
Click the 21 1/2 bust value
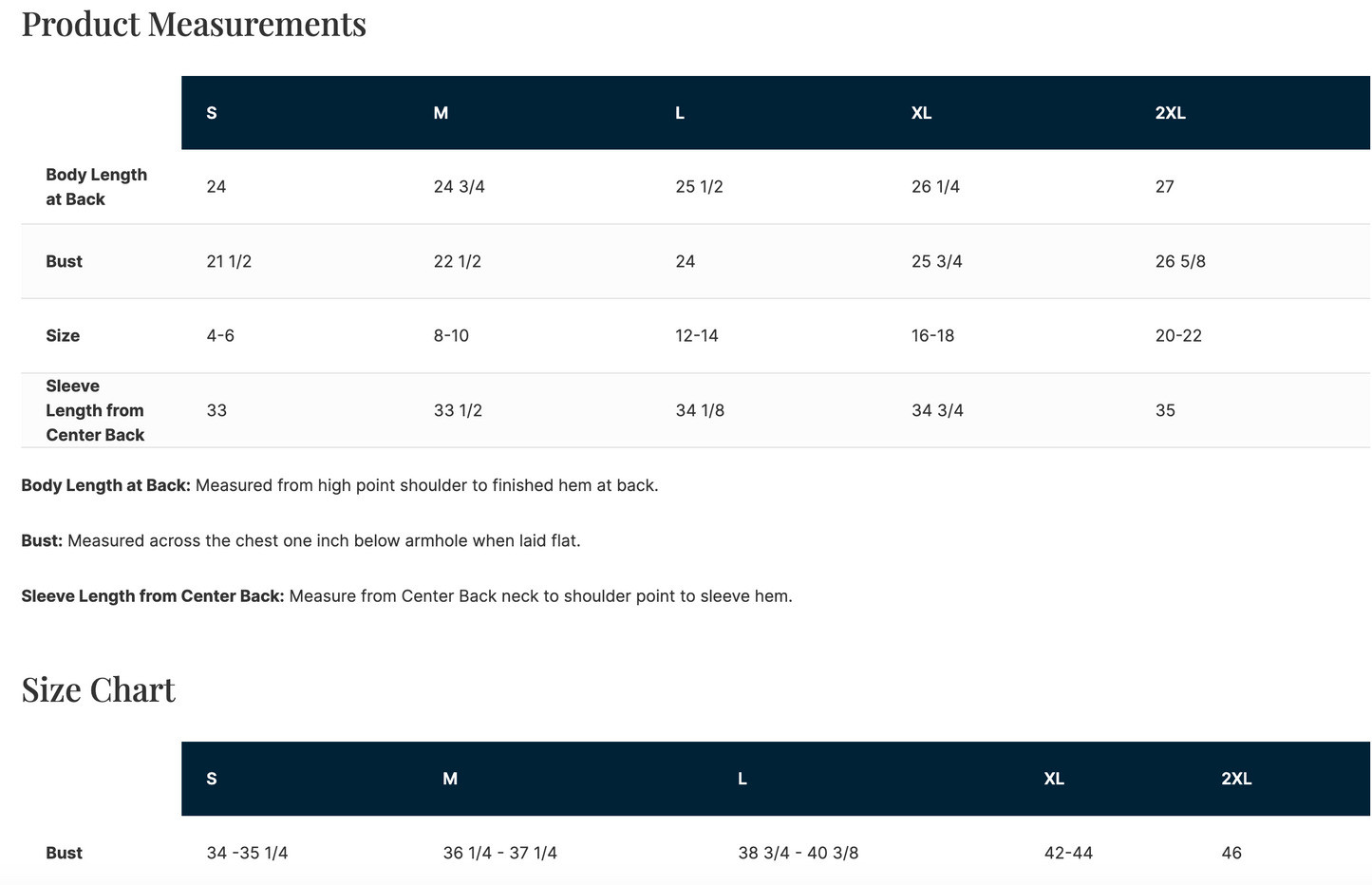click(229, 261)
